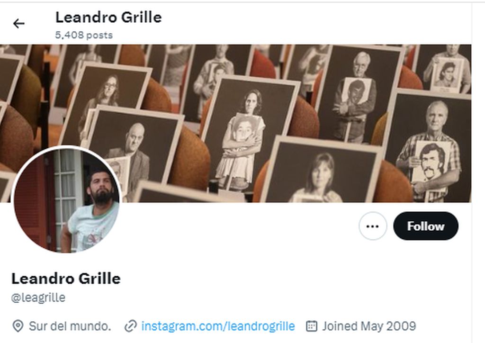Image resolution: width=485 pixels, height=343 pixels.
Task: Click the Sur del mundo location text
Action: pyautogui.click(x=70, y=326)
